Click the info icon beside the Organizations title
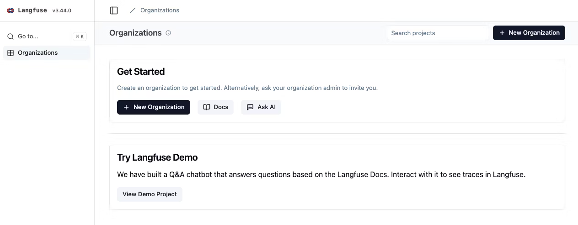This screenshot has height=225, width=578. click(168, 33)
